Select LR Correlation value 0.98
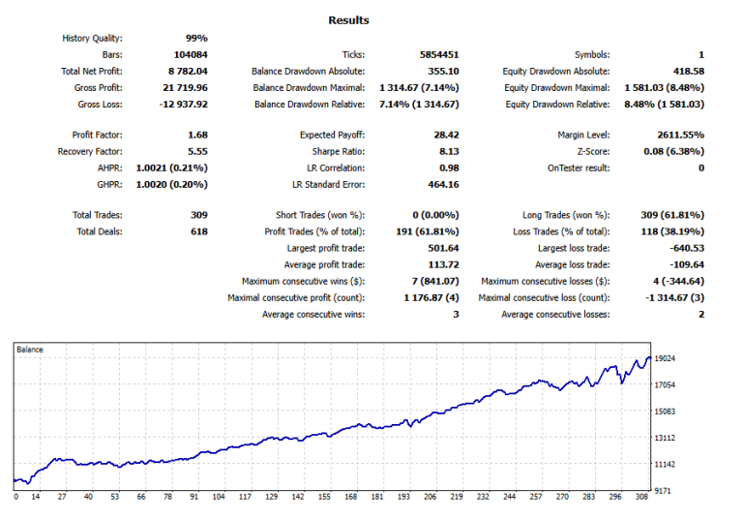The width and height of the screenshot is (743, 520). click(449, 168)
